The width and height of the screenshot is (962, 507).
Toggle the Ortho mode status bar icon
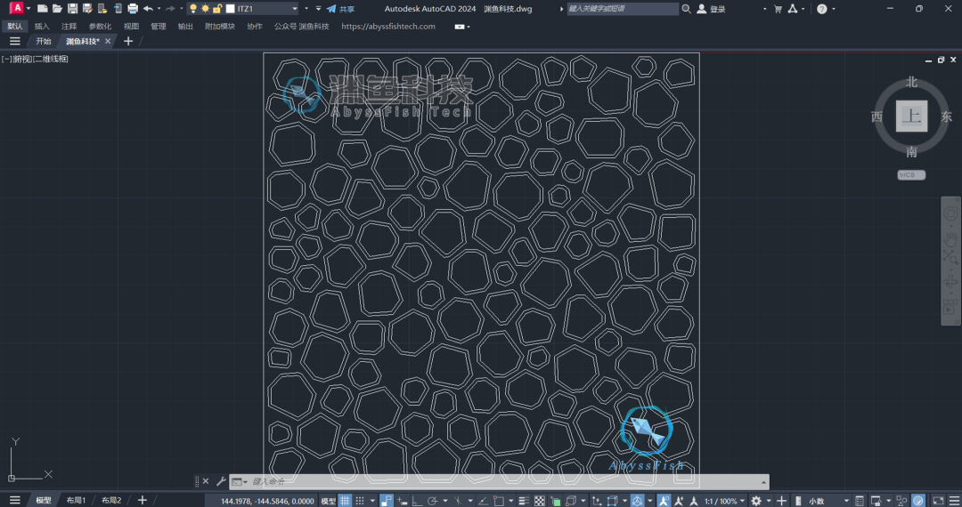click(416, 500)
